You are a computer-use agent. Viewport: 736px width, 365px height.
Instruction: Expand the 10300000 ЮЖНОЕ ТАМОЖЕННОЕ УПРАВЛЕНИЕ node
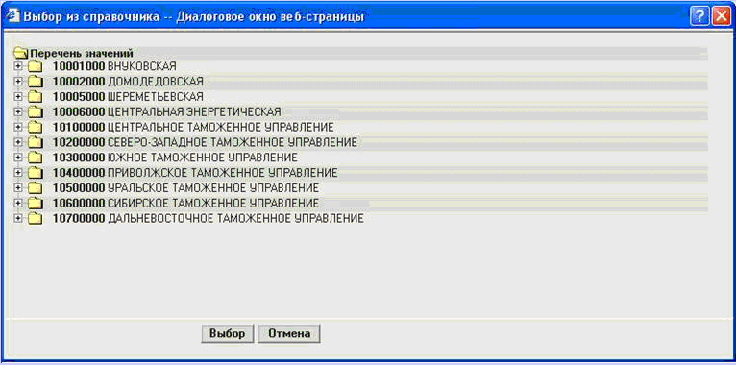pyautogui.click(x=18, y=158)
